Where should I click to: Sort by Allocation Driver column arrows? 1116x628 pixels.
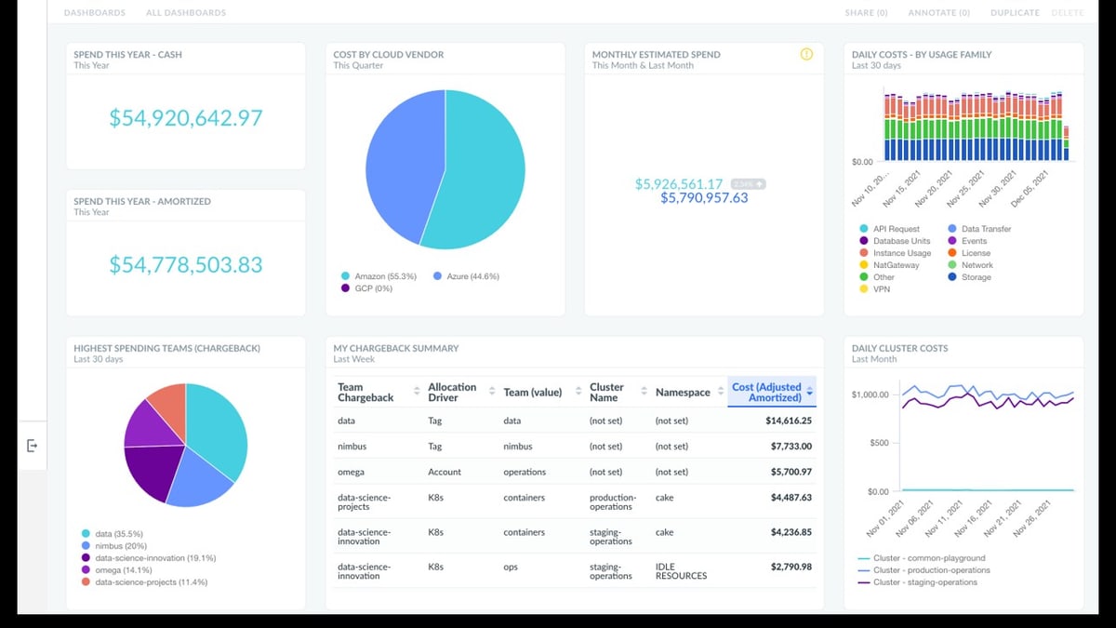(x=492, y=393)
